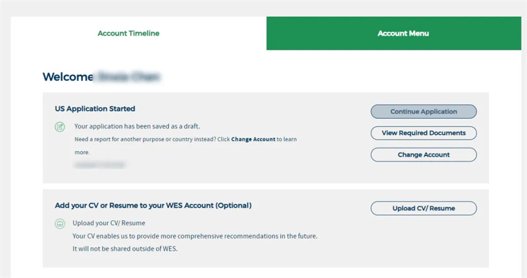527x278 pixels.
Task: Click the 'Upload your CV/ Resume' label text
Action: (x=109, y=223)
